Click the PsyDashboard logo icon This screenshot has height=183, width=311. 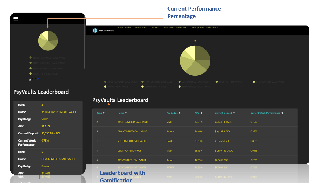click(95, 30)
